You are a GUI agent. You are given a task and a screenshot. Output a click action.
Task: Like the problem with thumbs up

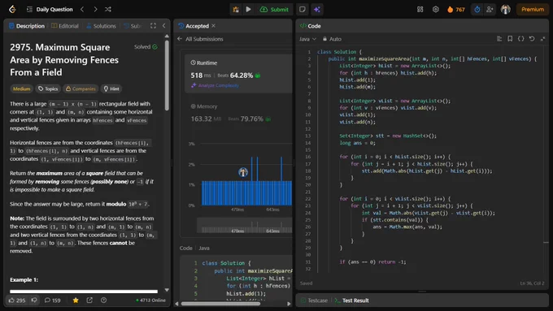click(x=17, y=300)
